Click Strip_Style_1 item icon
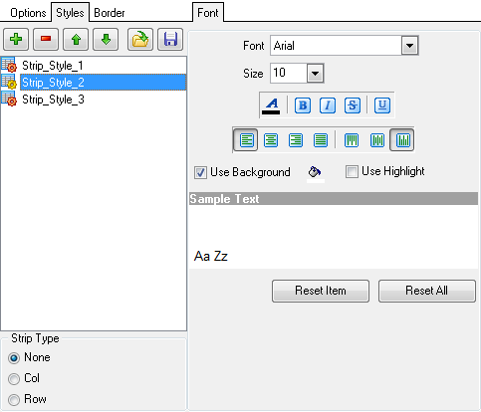This screenshot has height=412, width=481. point(9,65)
